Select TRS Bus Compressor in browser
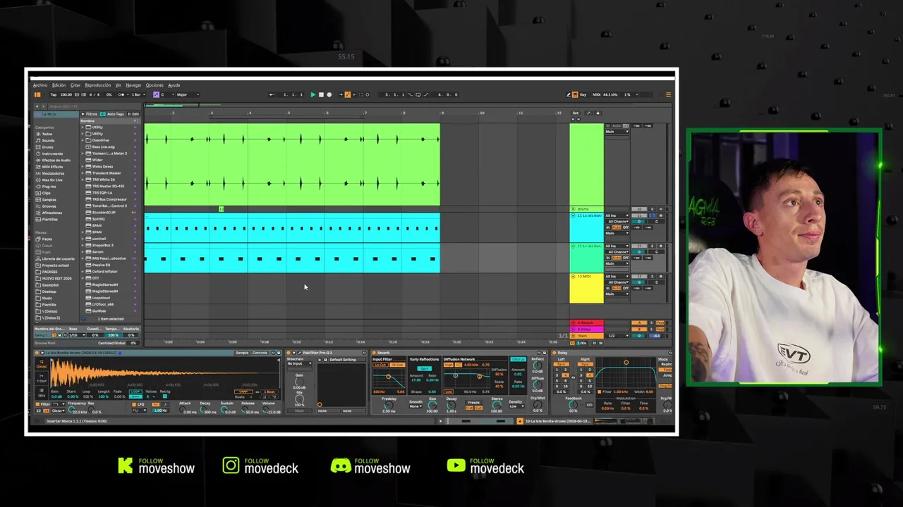This screenshot has width=903, height=507. coord(109,199)
